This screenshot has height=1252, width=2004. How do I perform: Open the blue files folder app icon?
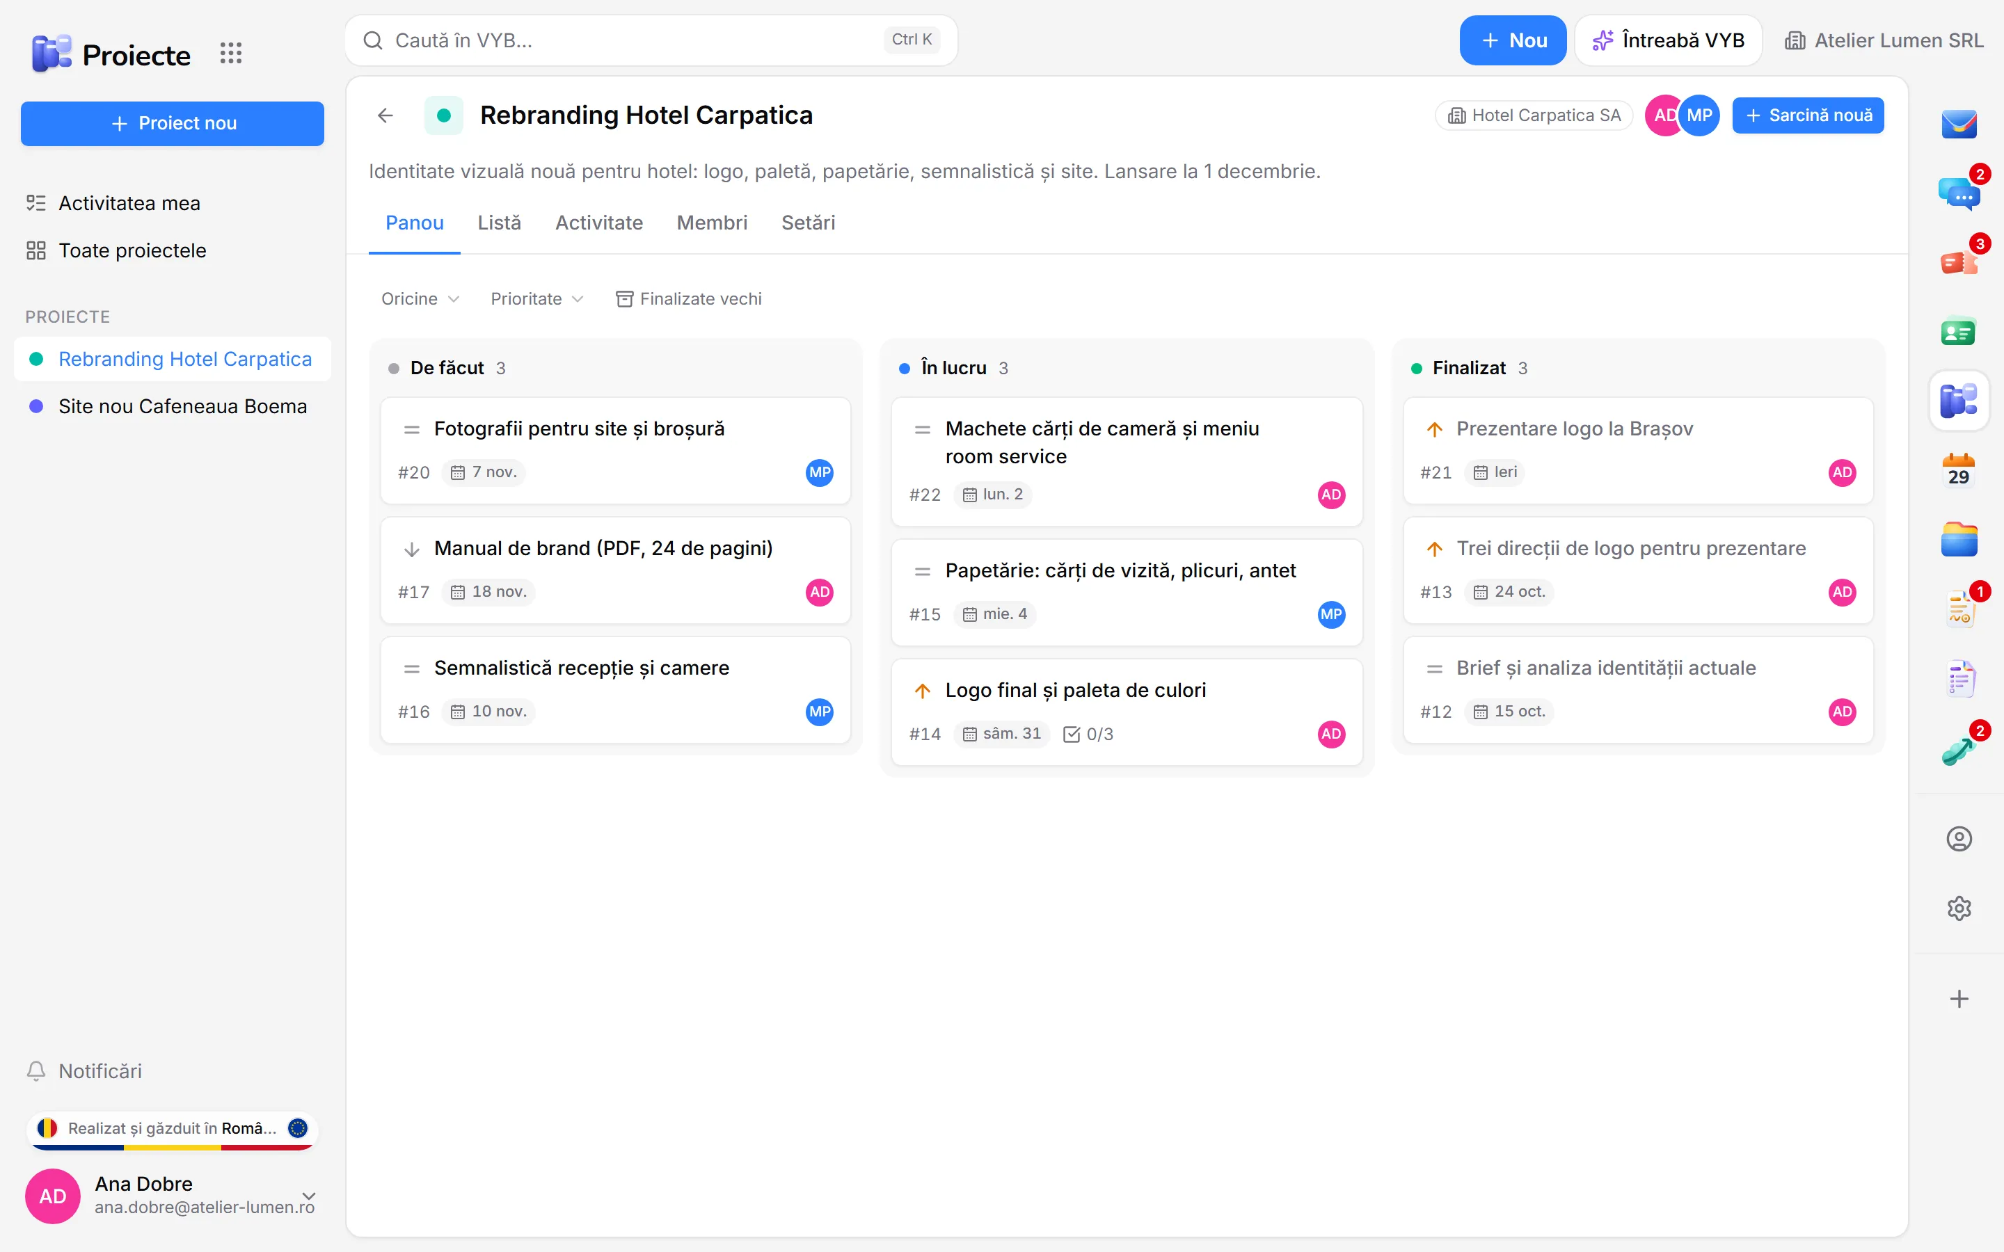tap(1959, 540)
